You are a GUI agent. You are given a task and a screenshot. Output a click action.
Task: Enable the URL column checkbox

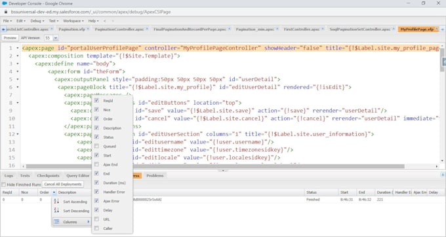click(x=96, y=219)
